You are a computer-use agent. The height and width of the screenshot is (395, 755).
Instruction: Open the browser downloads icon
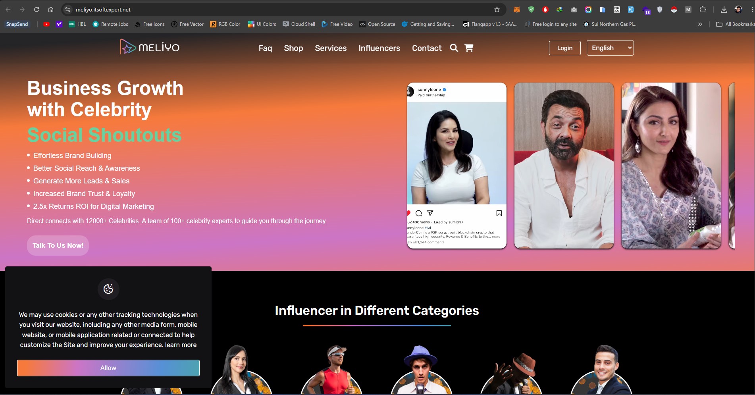pyautogui.click(x=724, y=10)
